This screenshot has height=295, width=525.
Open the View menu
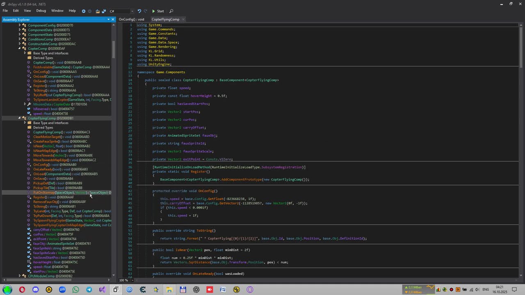(x=27, y=11)
